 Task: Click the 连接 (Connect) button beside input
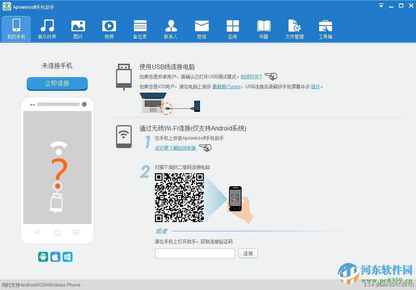[x=248, y=253]
